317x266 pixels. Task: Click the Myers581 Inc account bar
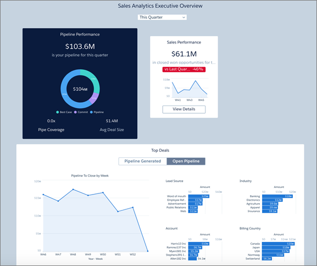click(193, 251)
